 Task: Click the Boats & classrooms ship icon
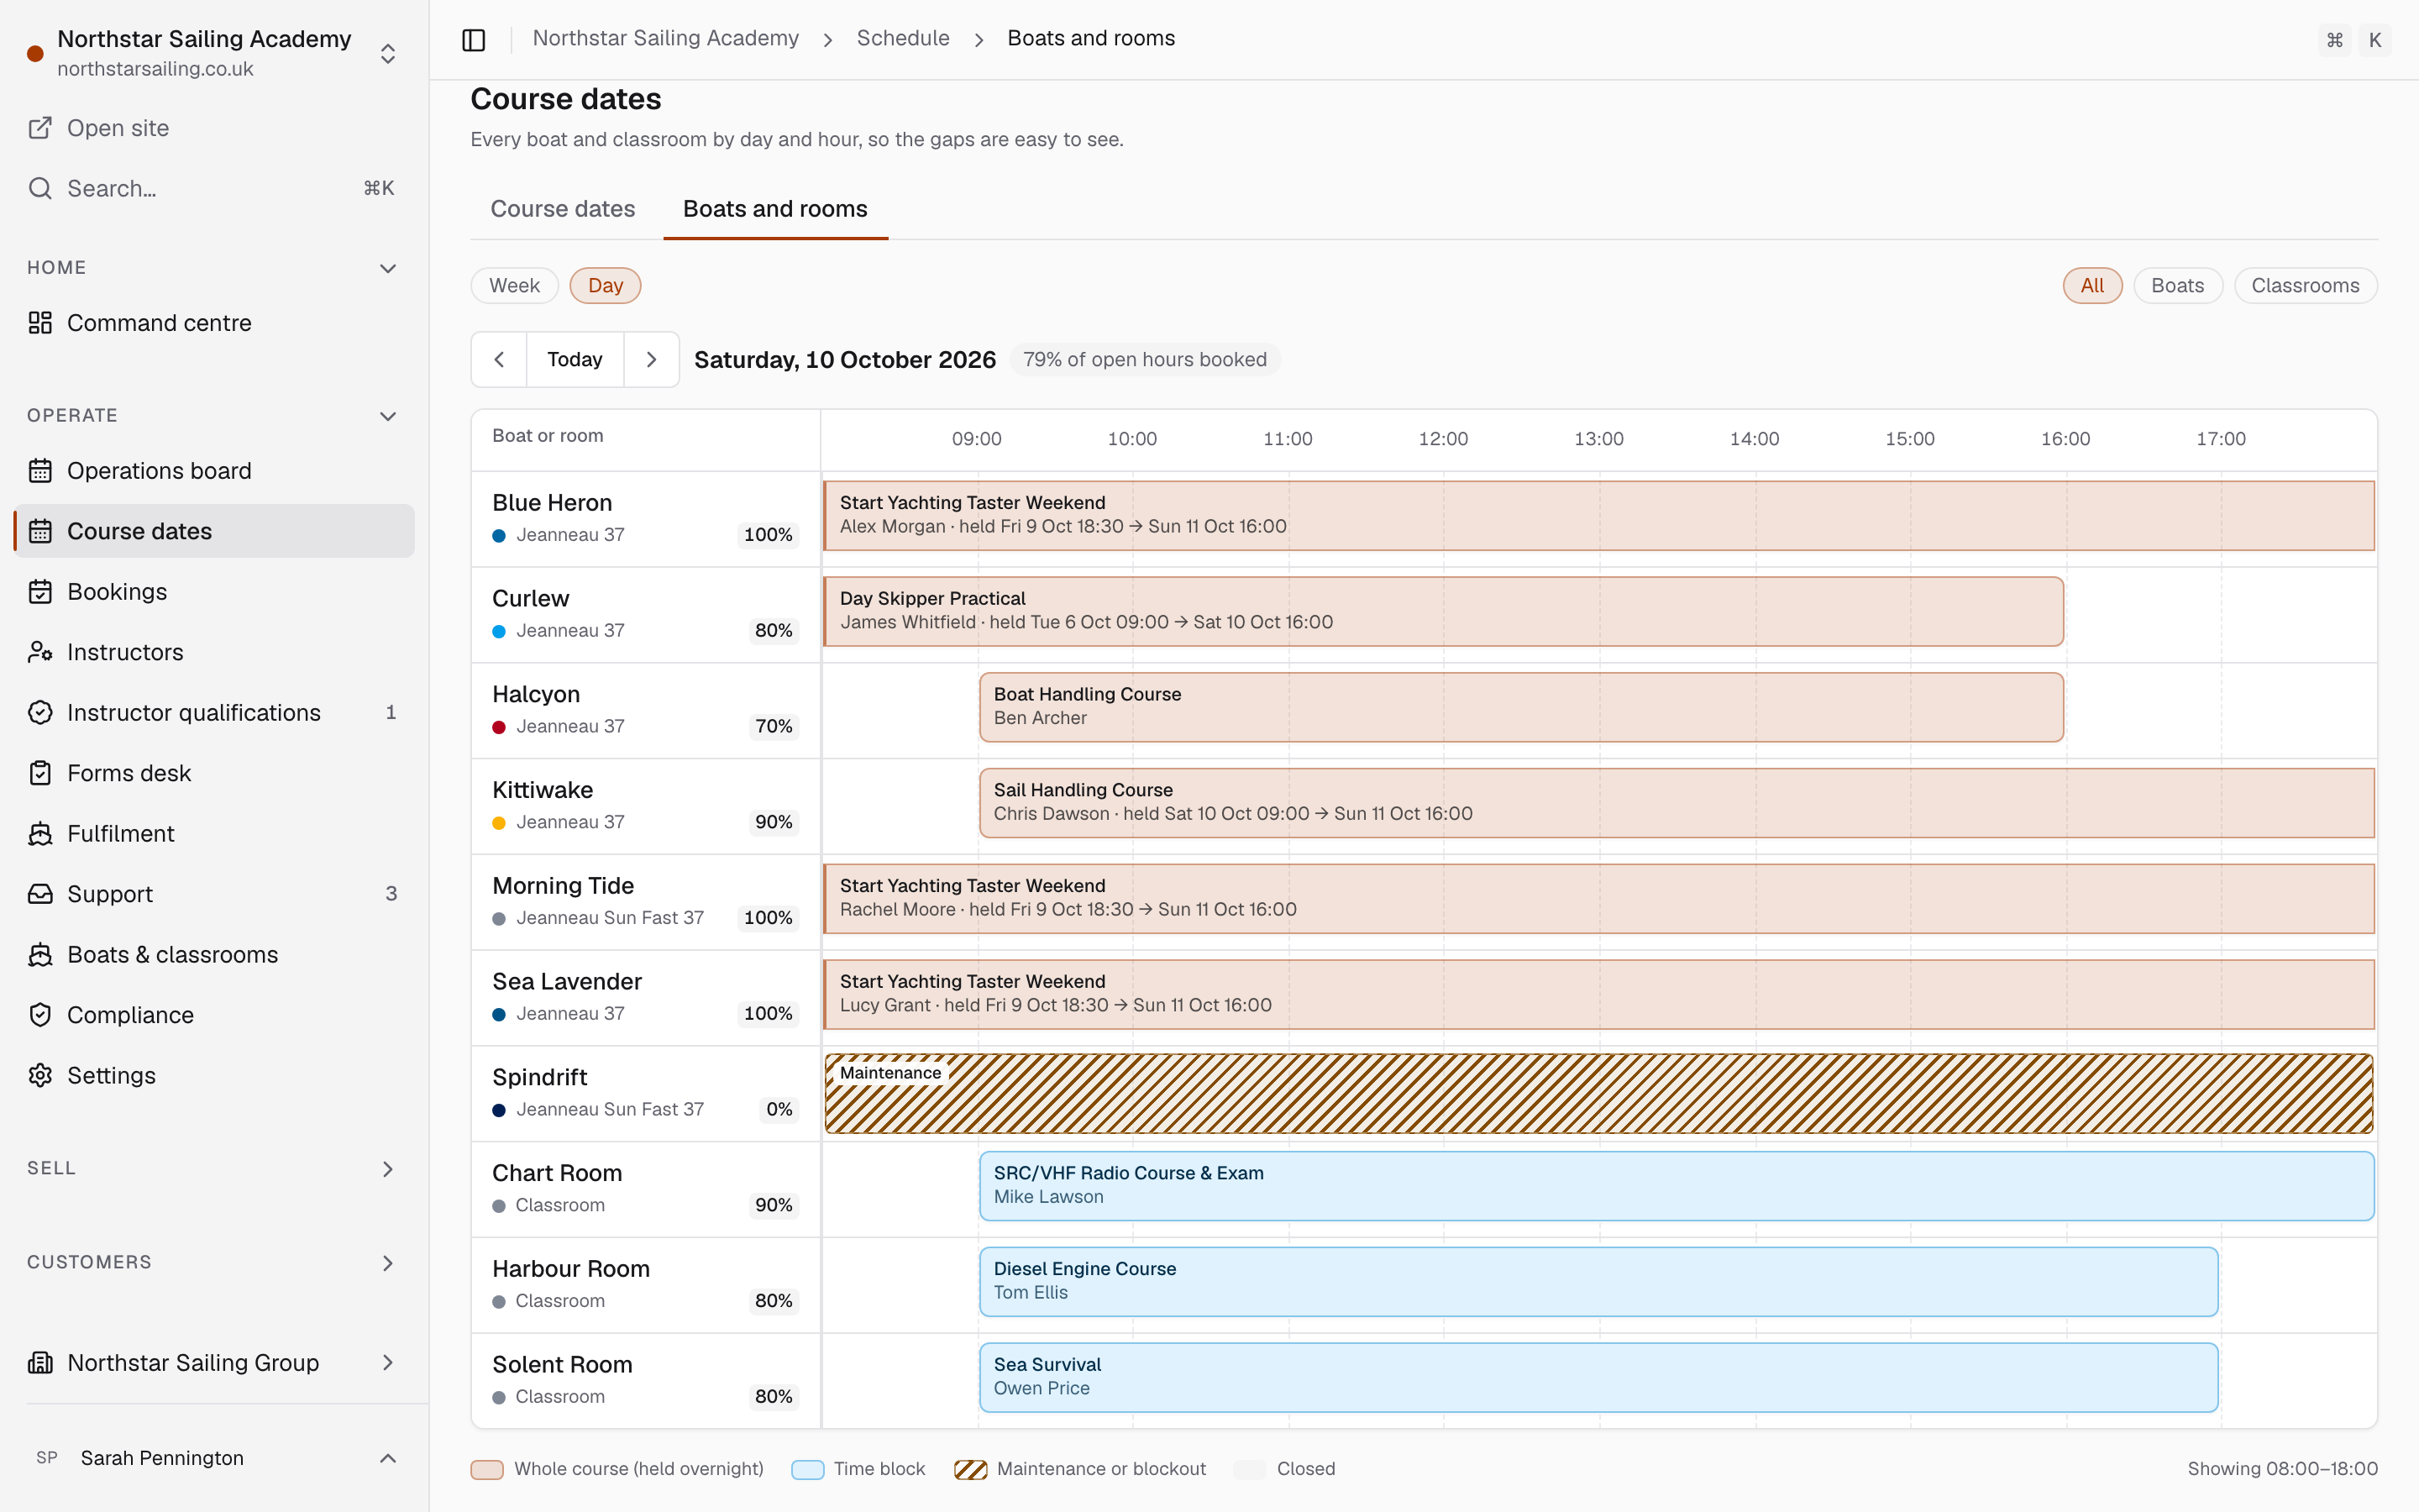coord(40,955)
